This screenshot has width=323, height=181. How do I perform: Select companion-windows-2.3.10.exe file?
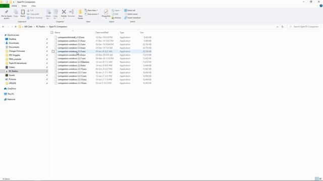(72, 69)
